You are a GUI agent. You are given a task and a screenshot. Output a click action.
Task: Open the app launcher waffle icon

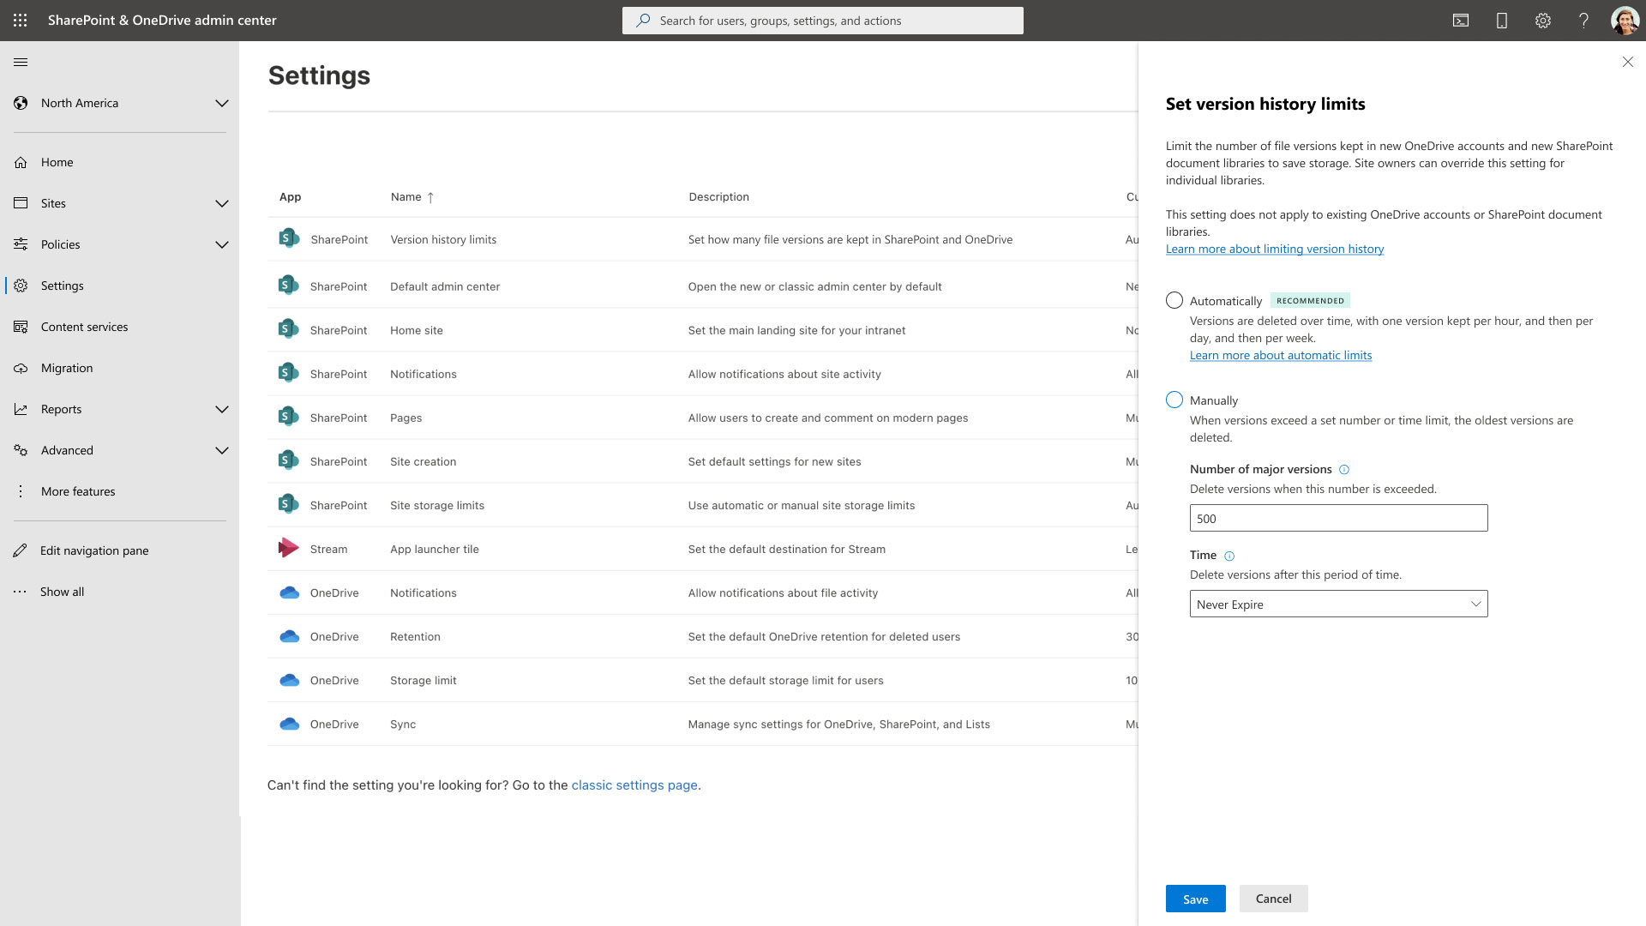point(21,21)
